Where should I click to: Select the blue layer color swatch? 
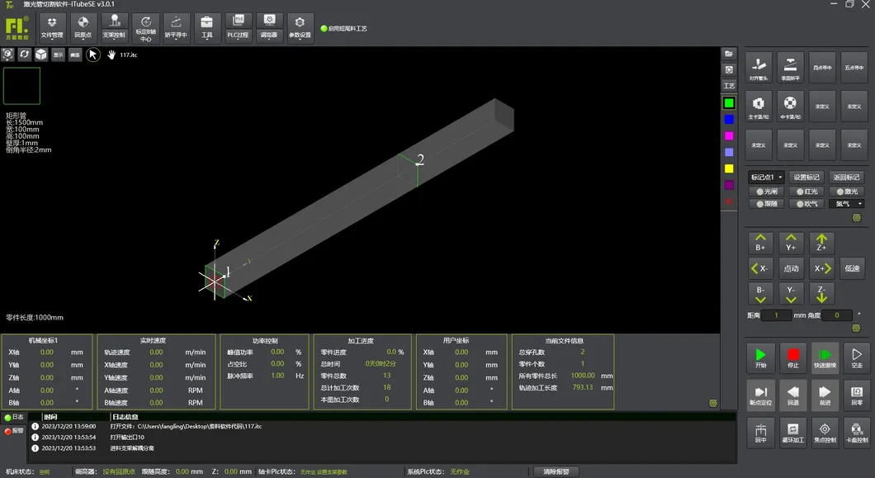coord(729,120)
